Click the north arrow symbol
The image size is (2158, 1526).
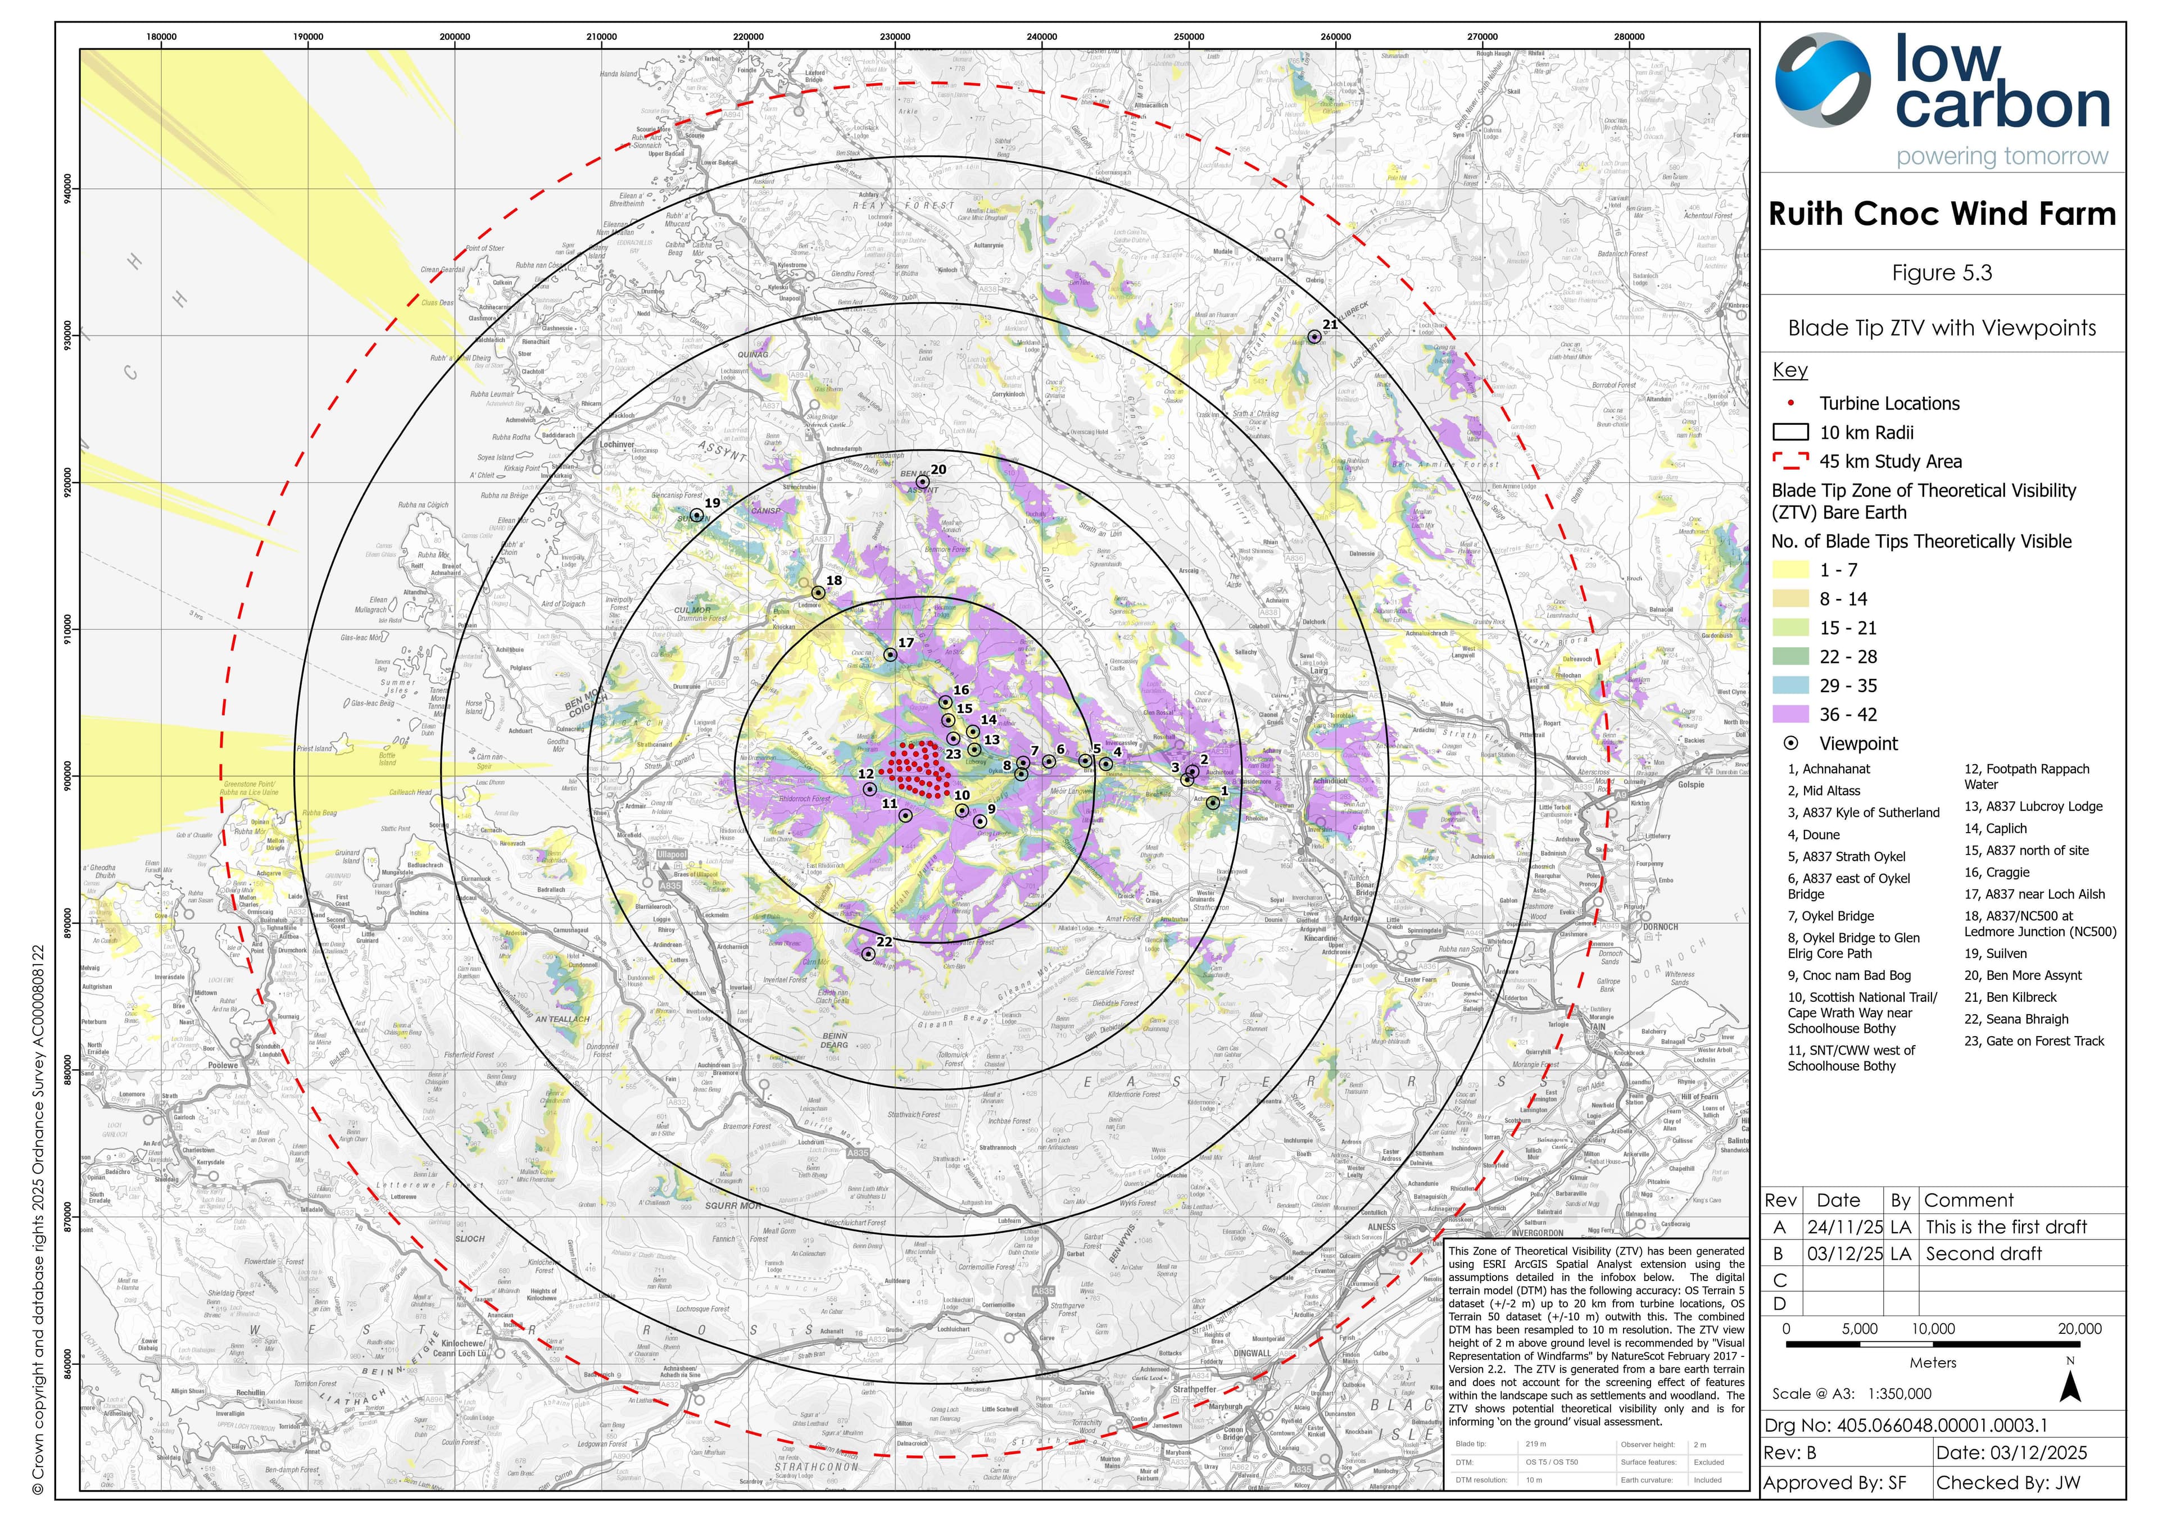click(2070, 1387)
